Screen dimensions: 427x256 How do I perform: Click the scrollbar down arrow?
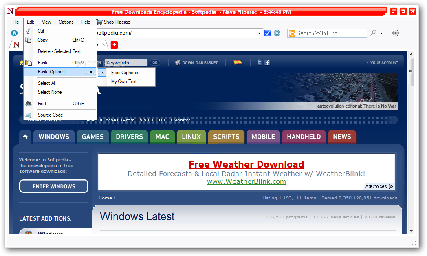coord(411,231)
